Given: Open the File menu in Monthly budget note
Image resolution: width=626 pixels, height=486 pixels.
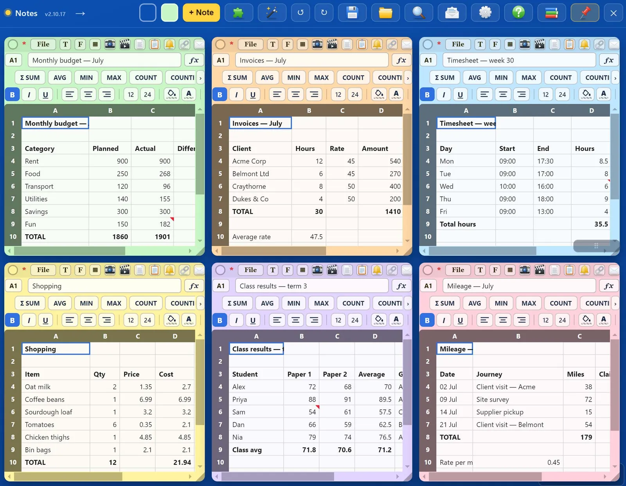Looking at the screenshot, I should [x=43, y=44].
